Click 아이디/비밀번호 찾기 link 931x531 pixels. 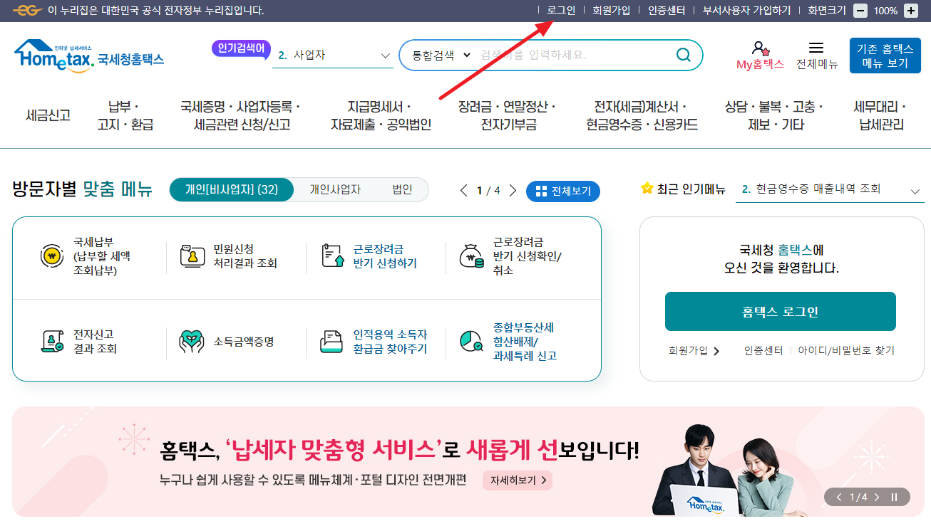pyautogui.click(x=846, y=351)
